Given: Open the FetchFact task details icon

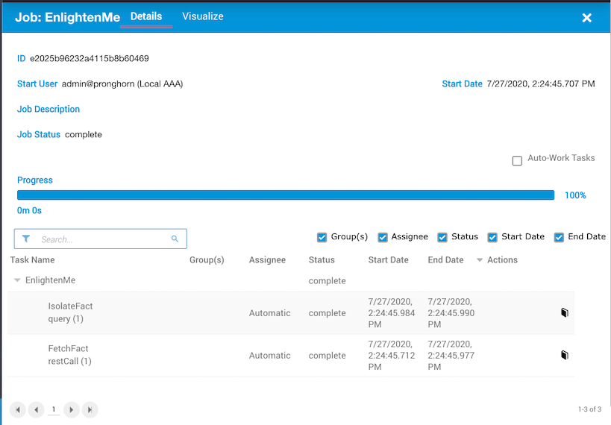Looking at the screenshot, I should 564,355.
